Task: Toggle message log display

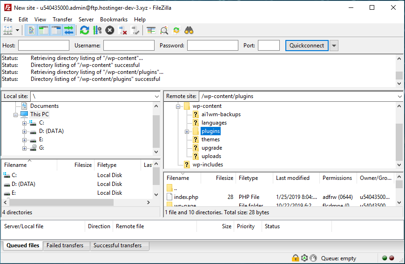Action: (x=31, y=31)
